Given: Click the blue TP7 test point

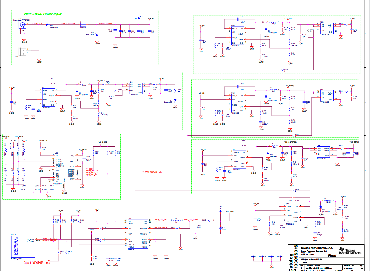Looking at the screenshot, I should click(x=221, y=211).
